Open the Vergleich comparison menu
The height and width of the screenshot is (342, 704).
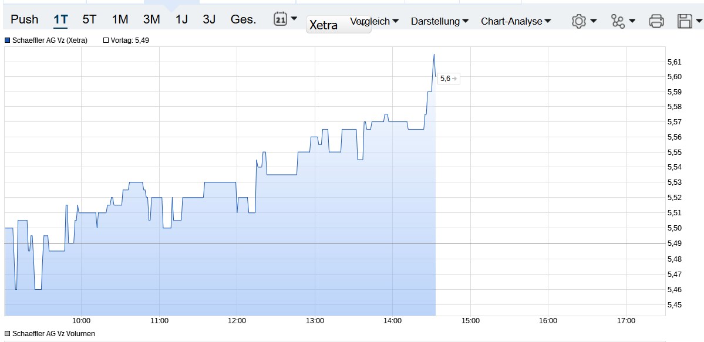(x=374, y=21)
